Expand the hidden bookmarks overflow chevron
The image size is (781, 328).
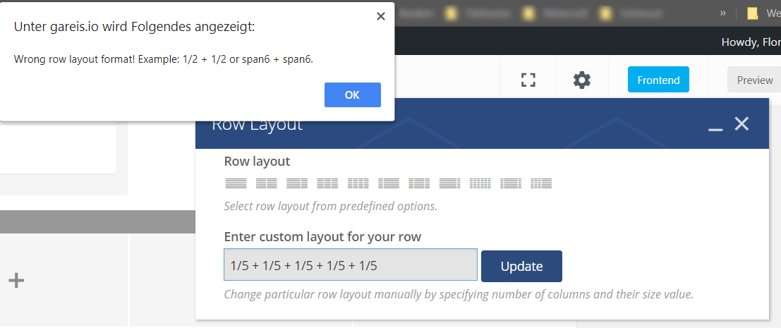pyautogui.click(x=722, y=13)
